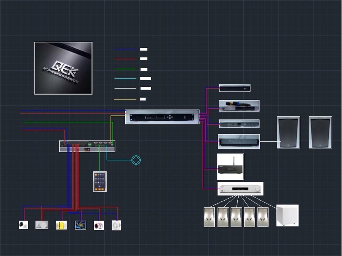Select the central processor rack unit

162,117
